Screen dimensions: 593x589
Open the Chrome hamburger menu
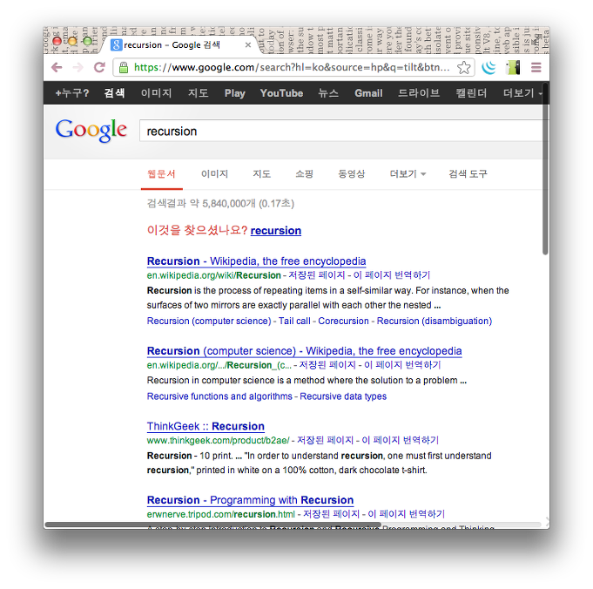(536, 68)
